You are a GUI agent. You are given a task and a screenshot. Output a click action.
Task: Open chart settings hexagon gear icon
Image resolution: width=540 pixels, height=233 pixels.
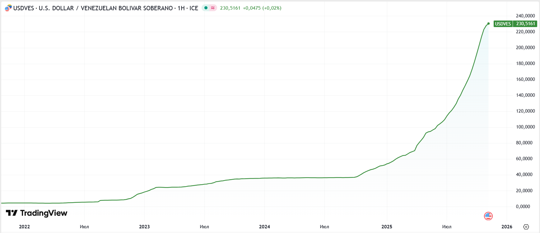pos(526,227)
